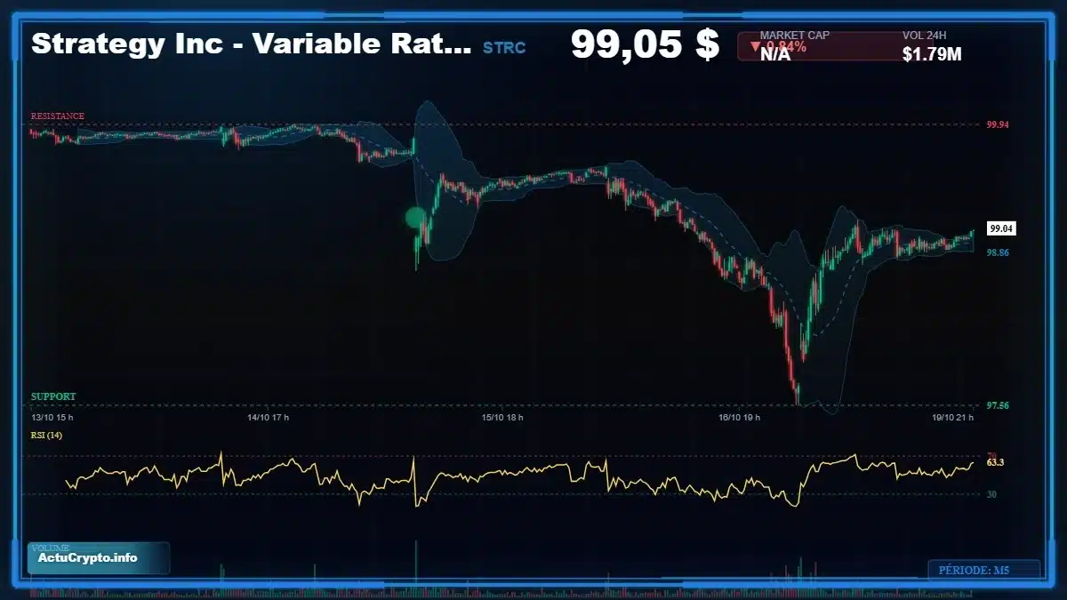The width and height of the screenshot is (1067, 600).
Task: Click the $1.79M volume value
Action: 932,54
